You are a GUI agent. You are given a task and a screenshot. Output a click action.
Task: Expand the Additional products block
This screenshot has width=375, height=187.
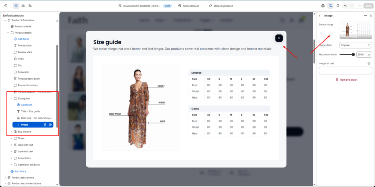pyautogui.click(x=11, y=165)
